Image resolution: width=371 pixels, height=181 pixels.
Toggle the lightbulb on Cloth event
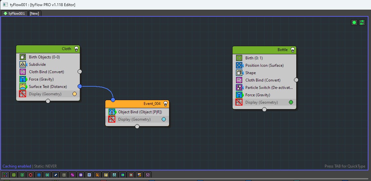pos(76,49)
